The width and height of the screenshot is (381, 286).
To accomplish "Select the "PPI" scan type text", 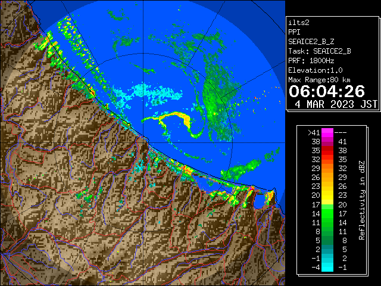I will coord(294,32).
